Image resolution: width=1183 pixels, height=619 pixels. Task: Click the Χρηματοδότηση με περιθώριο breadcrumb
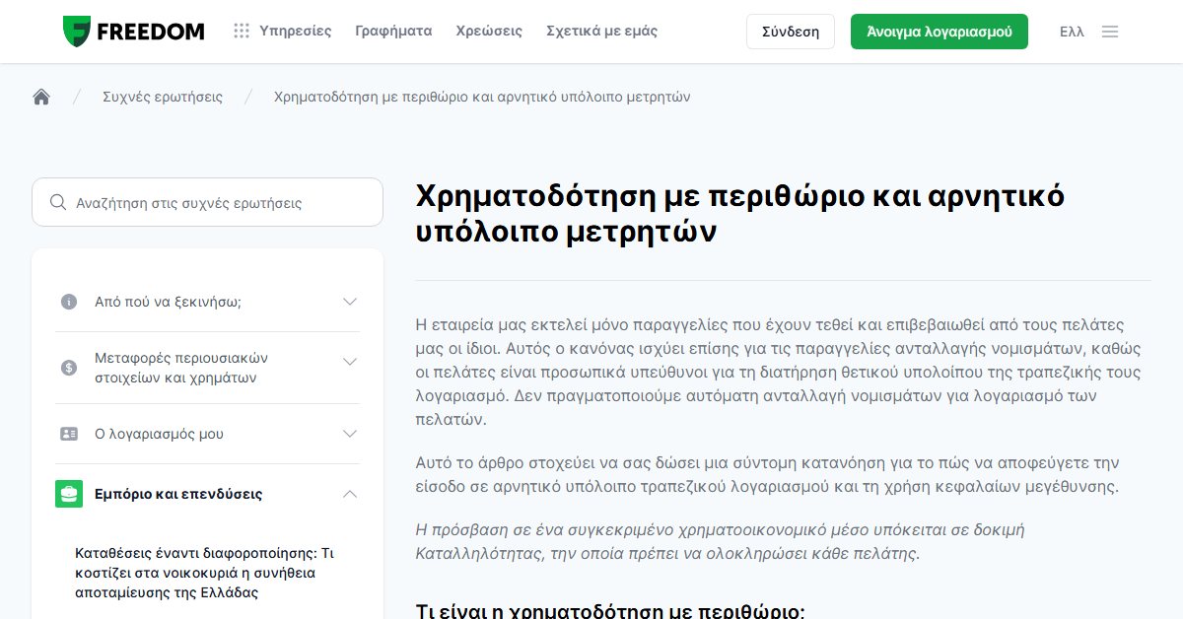(482, 97)
